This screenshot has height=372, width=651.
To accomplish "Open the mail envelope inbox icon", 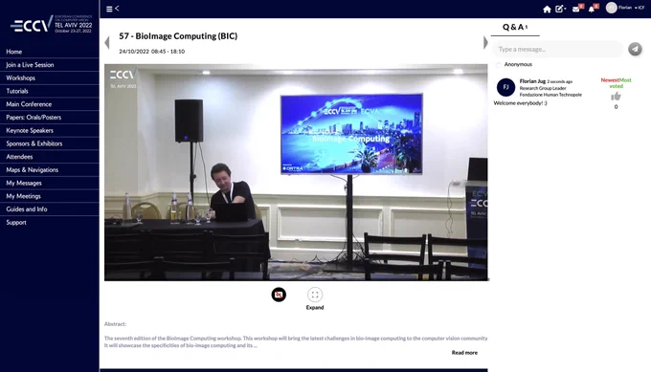I will click(576, 10).
